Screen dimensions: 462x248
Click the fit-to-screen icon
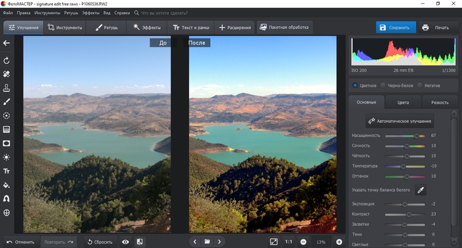(274, 242)
